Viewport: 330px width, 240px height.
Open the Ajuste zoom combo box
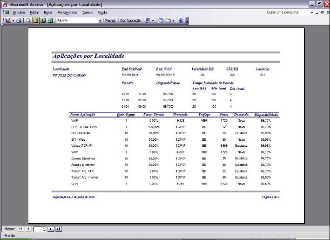(x=79, y=21)
